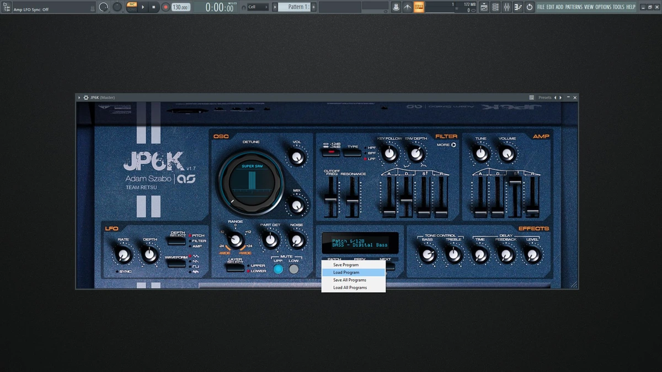
Task: Open the Channel rack icon
Action: click(x=496, y=7)
